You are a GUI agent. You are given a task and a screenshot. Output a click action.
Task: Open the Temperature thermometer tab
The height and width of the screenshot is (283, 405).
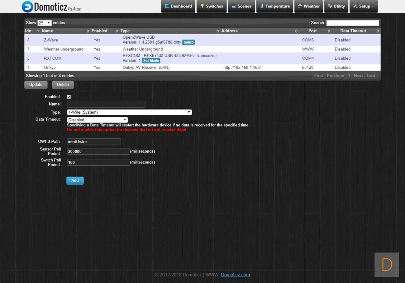(275, 6)
